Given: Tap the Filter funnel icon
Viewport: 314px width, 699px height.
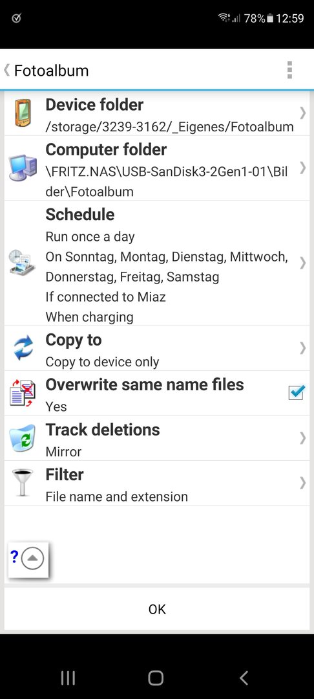Looking at the screenshot, I should click(22, 482).
